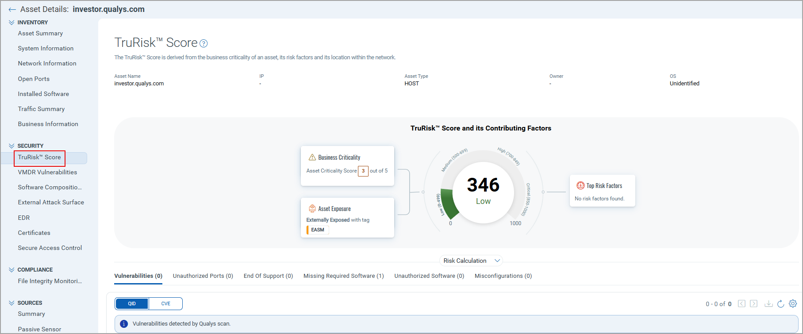Image resolution: width=803 pixels, height=334 pixels.
Task: Click the Top Risk Factors card heading
Action: 604,186
